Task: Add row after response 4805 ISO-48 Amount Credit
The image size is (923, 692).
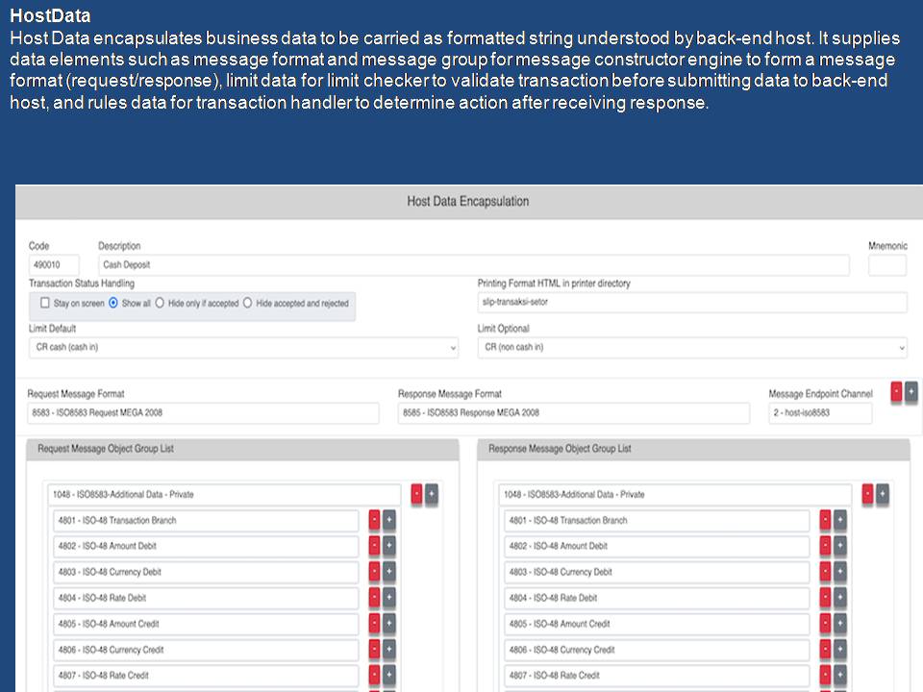Action: (840, 624)
